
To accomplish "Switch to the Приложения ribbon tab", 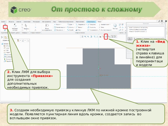I will point(80,22).
